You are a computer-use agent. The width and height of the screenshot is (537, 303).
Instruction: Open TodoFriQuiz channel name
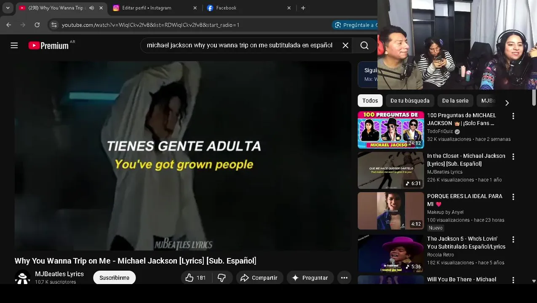440,131
